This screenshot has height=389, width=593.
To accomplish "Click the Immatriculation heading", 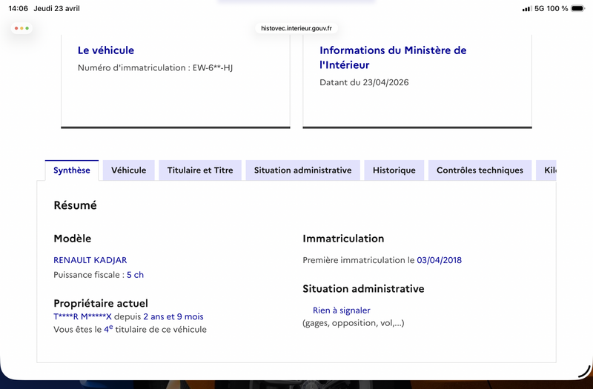I will coord(343,239).
